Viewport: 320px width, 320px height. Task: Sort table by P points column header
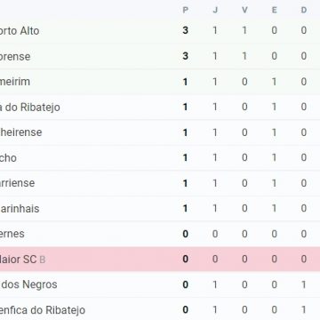tap(186, 11)
